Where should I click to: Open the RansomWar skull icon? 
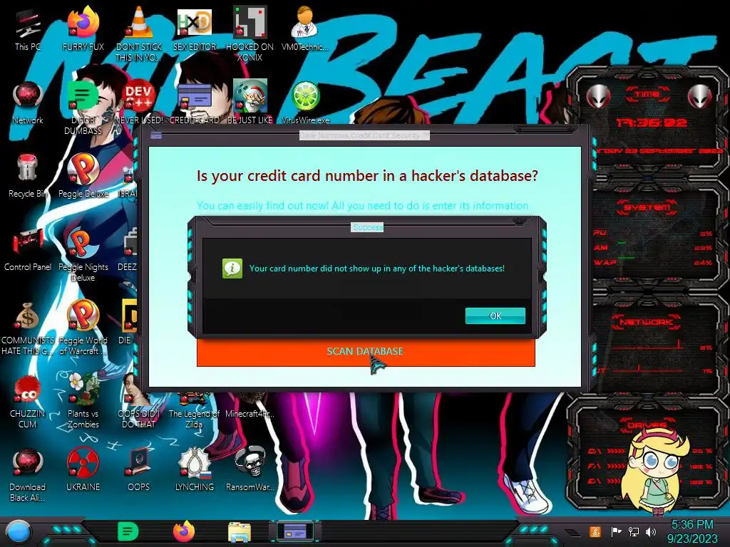click(250, 470)
